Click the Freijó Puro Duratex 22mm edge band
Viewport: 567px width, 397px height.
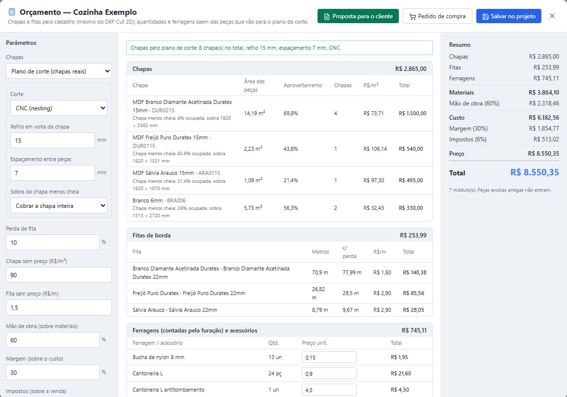point(280,293)
